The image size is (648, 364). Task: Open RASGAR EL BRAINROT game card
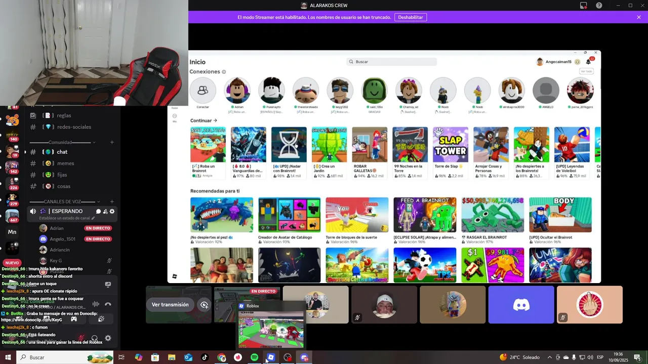point(493,220)
